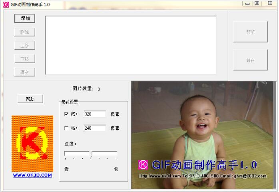Image resolution: width=279 pixels, height=192 pixels.
Task: Open help with the 帮助 button
Action: [30, 99]
